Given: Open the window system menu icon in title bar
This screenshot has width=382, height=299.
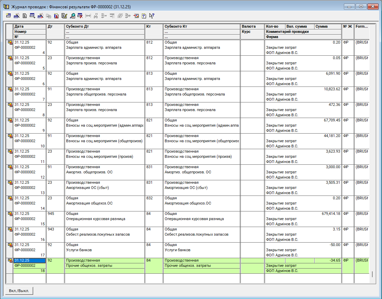Looking at the screenshot, I should tap(6, 7).
